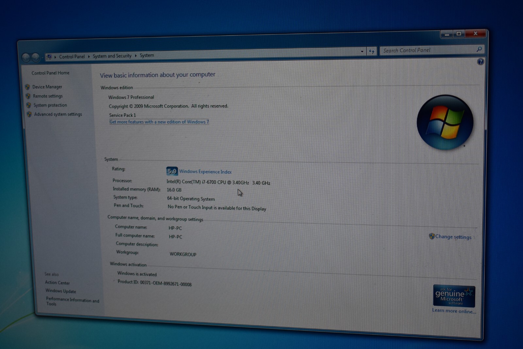Expand arrow after Control Panel breadcrumb
Image resolution: width=523 pixels, height=349 pixels.
tap(89, 57)
